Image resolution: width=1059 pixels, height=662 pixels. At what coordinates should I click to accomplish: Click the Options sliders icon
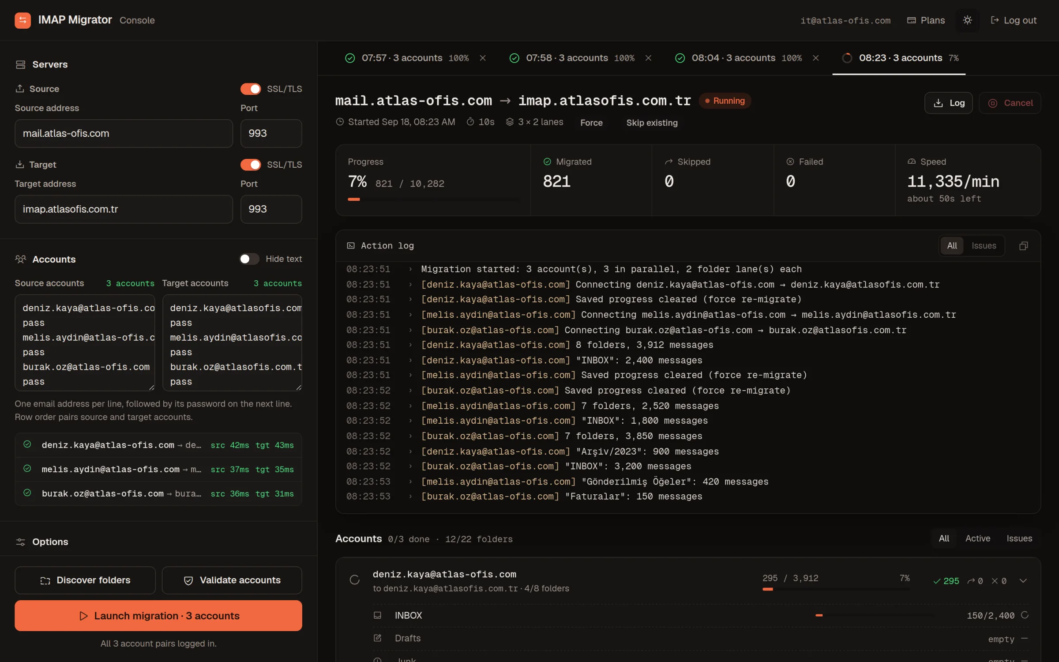click(20, 542)
